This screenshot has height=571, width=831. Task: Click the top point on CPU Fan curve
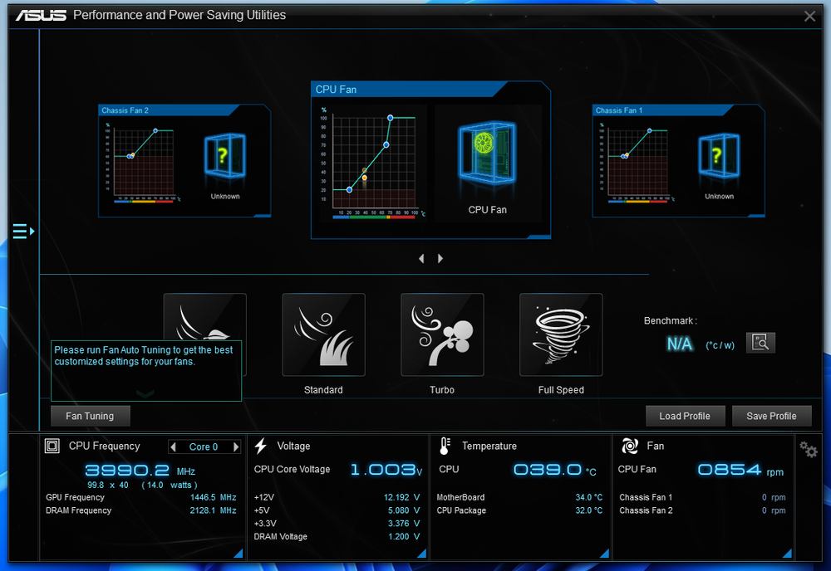coord(390,118)
